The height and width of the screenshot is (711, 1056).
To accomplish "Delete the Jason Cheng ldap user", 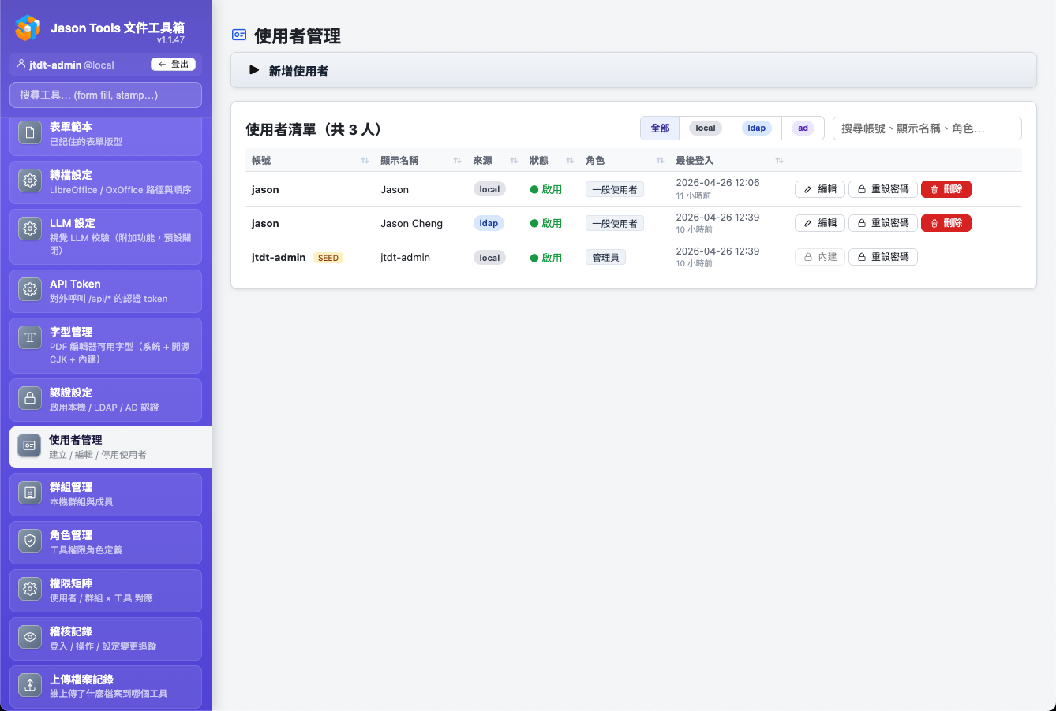I will point(946,223).
